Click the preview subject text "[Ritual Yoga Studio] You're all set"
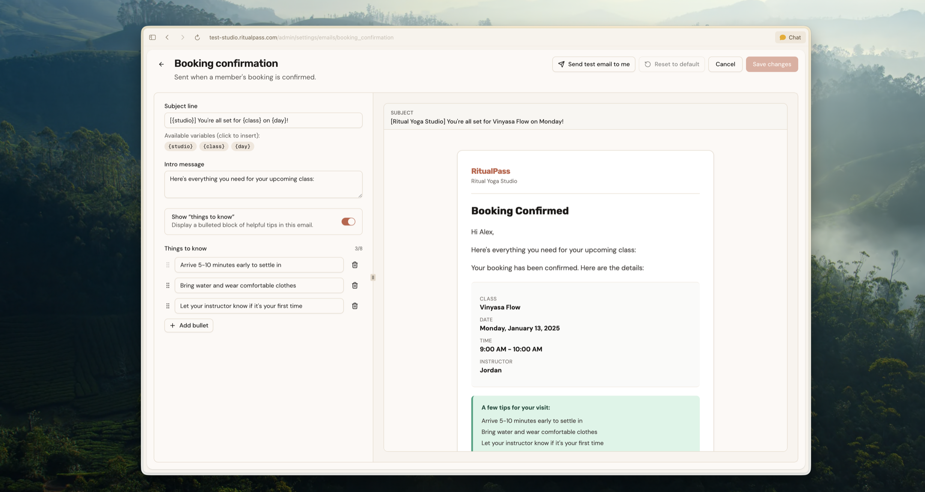The image size is (925, 492). 477,122
